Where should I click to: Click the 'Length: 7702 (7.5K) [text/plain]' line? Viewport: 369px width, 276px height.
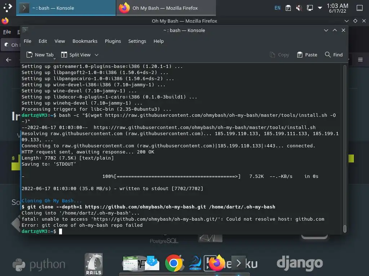pos(67,158)
